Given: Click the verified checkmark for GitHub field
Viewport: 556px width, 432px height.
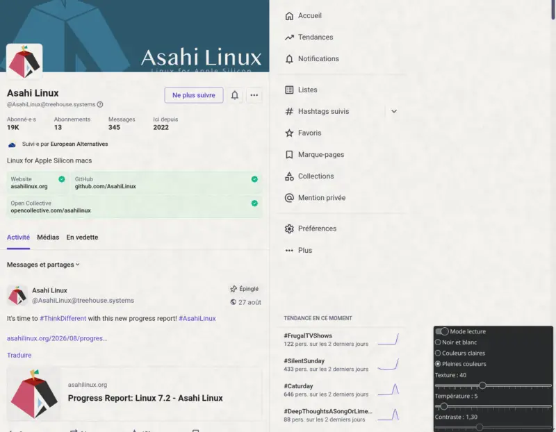Looking at the screenshot, I should pos(254,179).
